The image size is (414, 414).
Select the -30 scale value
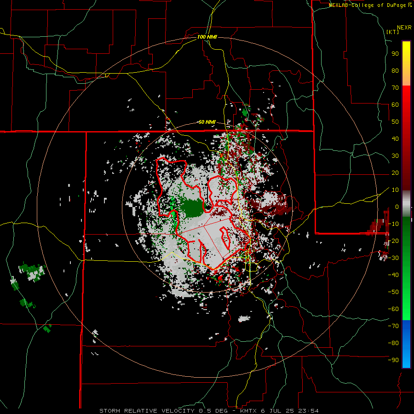pos(393,258)
